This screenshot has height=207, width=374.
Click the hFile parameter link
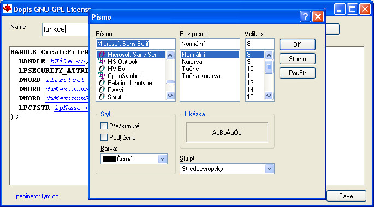68,62
